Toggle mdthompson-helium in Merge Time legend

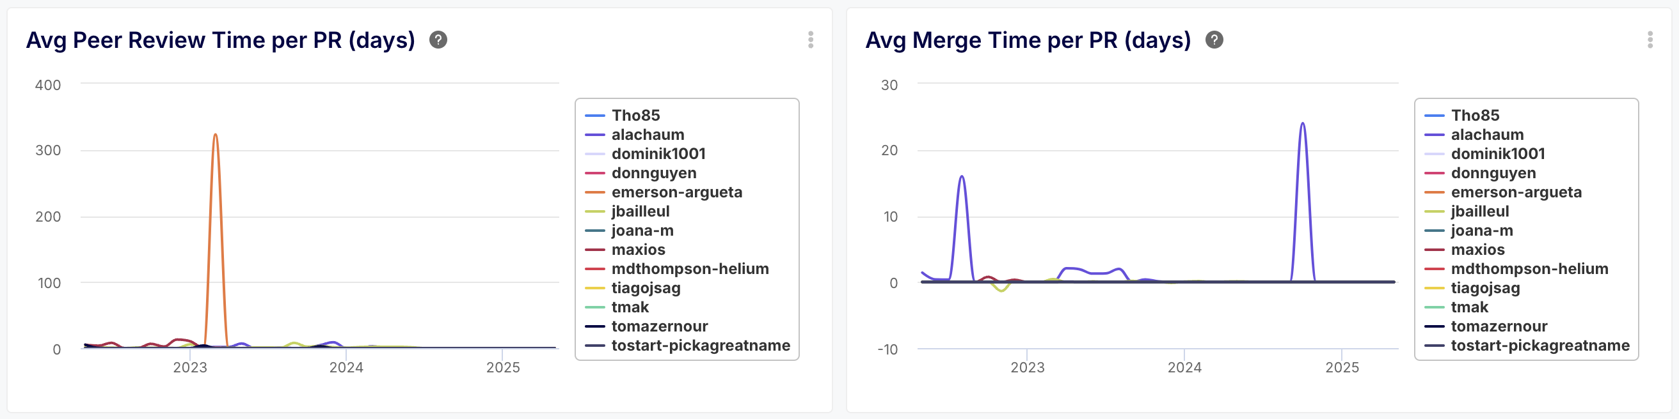tap(1529, 269)
